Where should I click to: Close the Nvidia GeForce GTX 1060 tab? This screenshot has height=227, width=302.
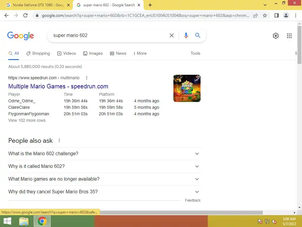68,5
